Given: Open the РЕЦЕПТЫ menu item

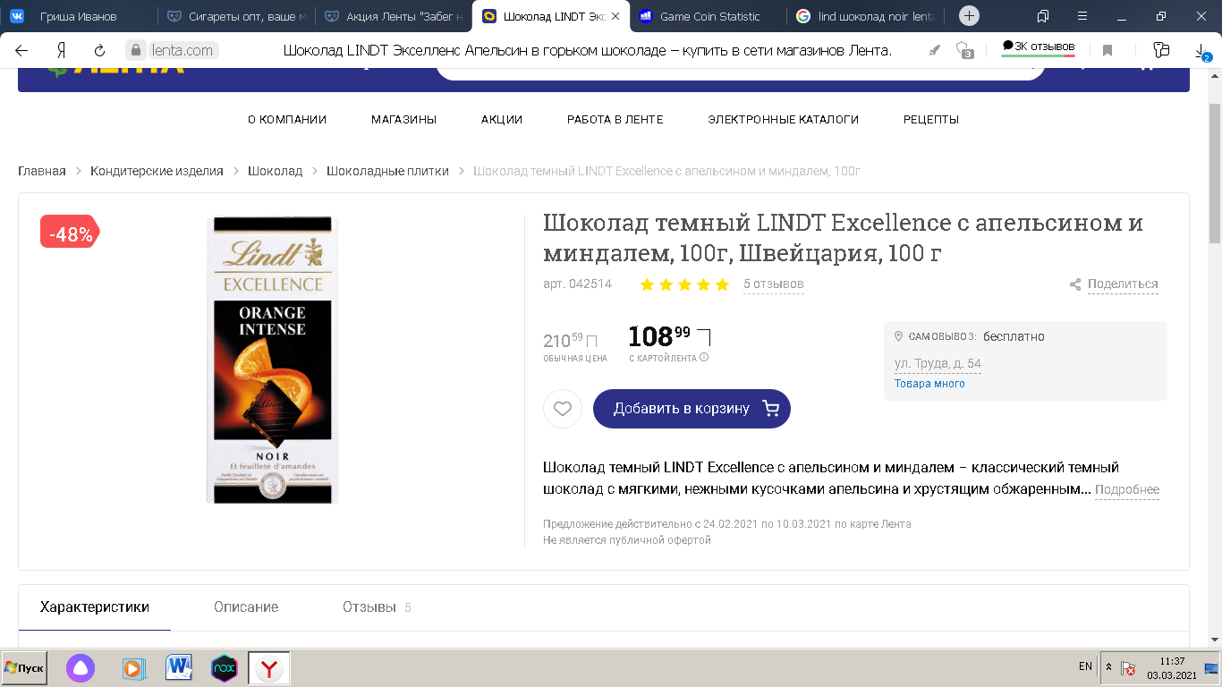Looking at the screenshot, I should tap(931, 120).
